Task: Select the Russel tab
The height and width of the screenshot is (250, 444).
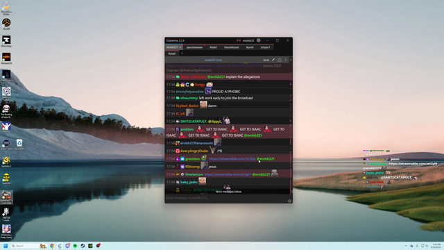Action: (x=172, y=53)
